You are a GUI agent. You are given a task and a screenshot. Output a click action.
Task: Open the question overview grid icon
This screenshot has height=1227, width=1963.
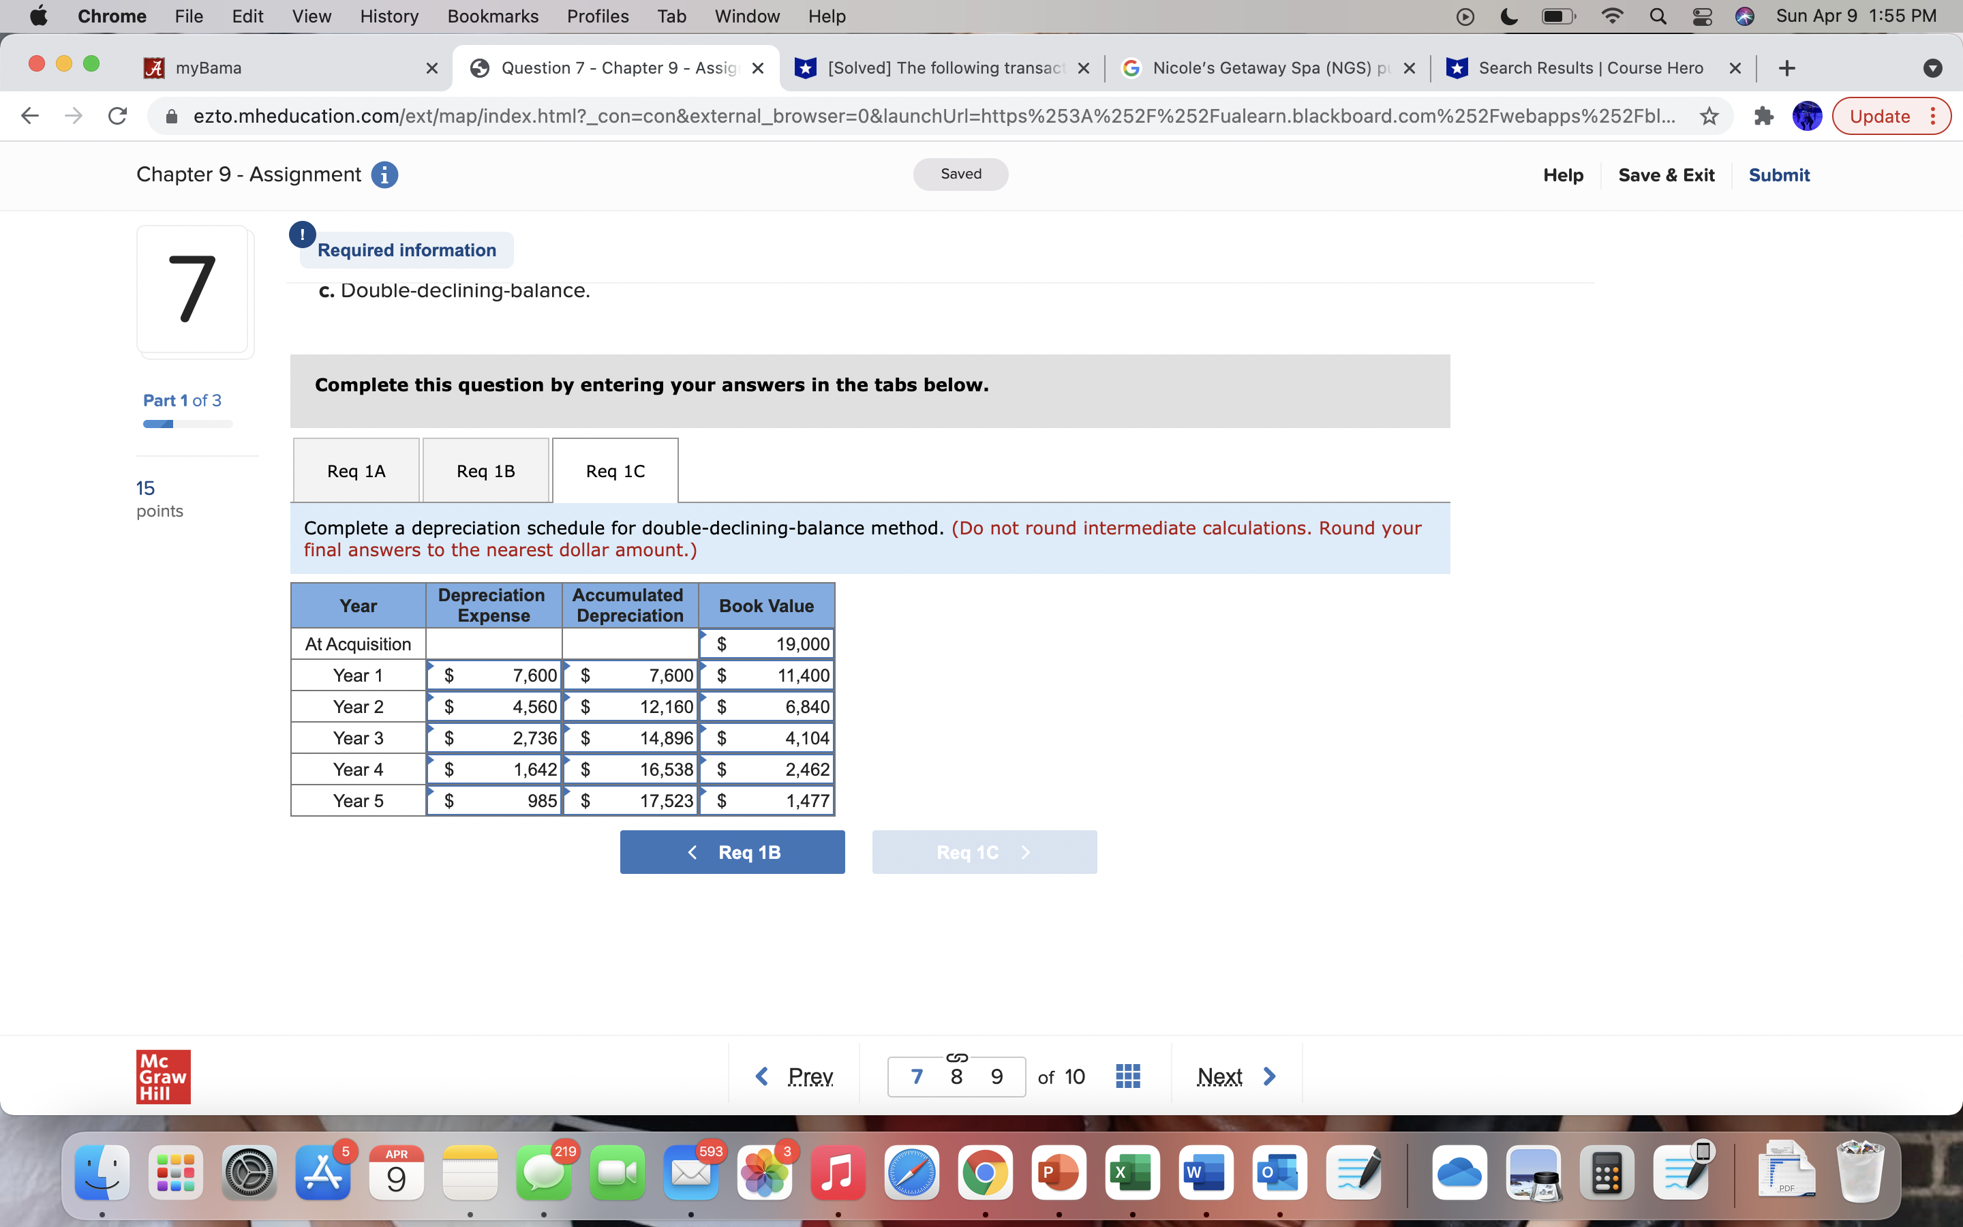1127,1075
